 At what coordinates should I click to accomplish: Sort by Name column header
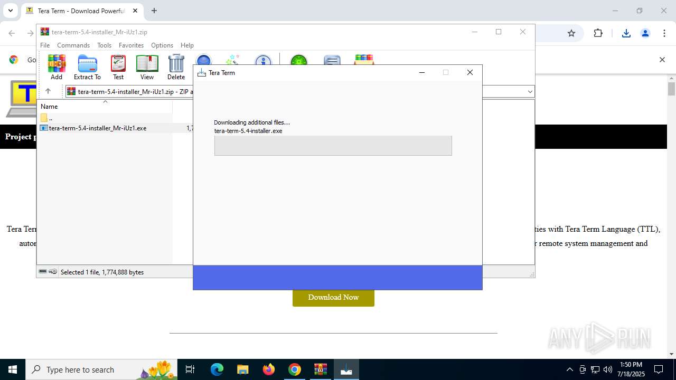(x=105, y=106)
